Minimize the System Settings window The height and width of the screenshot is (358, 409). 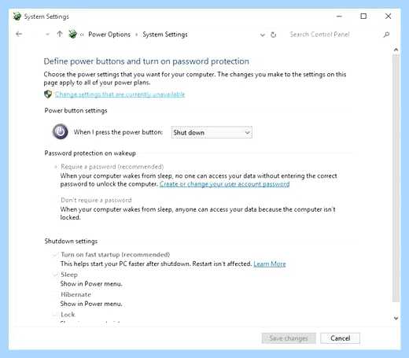[x=339, y=17]
